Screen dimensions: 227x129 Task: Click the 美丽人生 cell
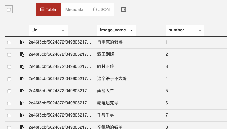(x=106, y=91)
